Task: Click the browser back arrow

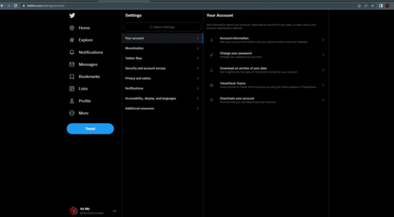Action: (x=2, y=5)
